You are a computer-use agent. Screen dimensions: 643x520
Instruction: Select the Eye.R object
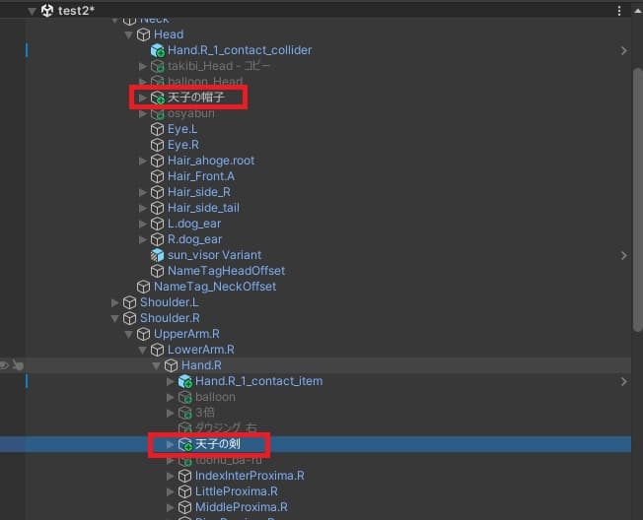click(x=183, y=145)
